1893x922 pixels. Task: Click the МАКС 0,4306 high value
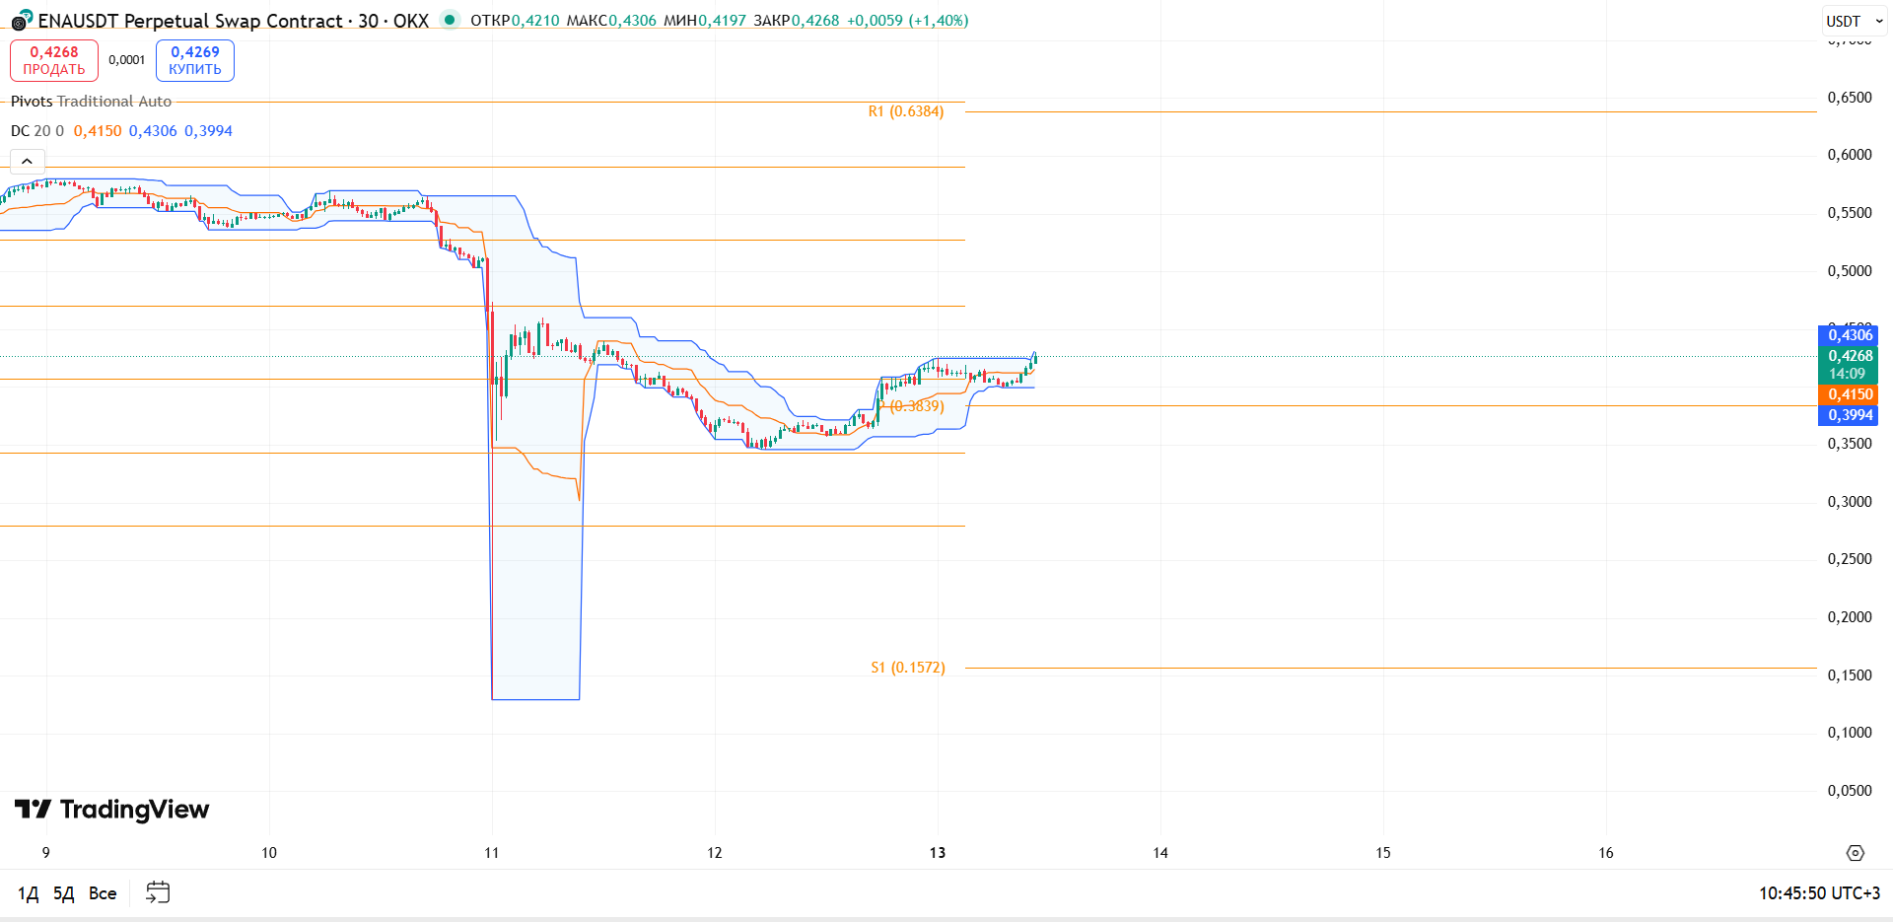(611, 21)
